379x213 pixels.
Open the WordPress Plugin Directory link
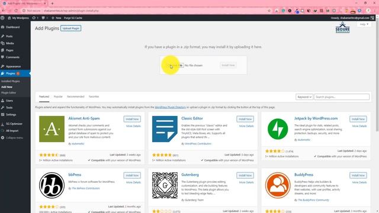point(171,107)
